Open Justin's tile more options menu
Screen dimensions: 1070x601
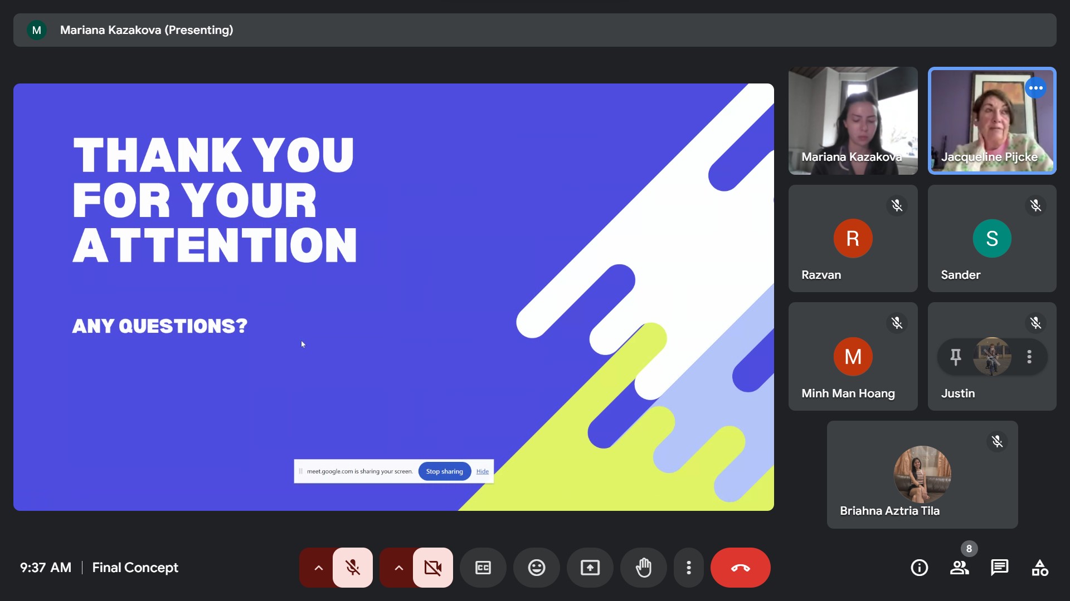[1029, 357]
